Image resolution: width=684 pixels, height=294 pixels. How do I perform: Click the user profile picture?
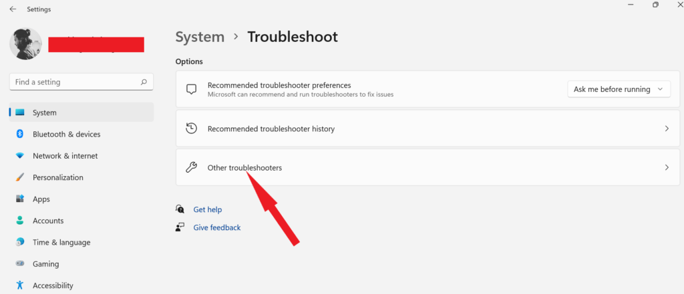(x=26, y=44)
